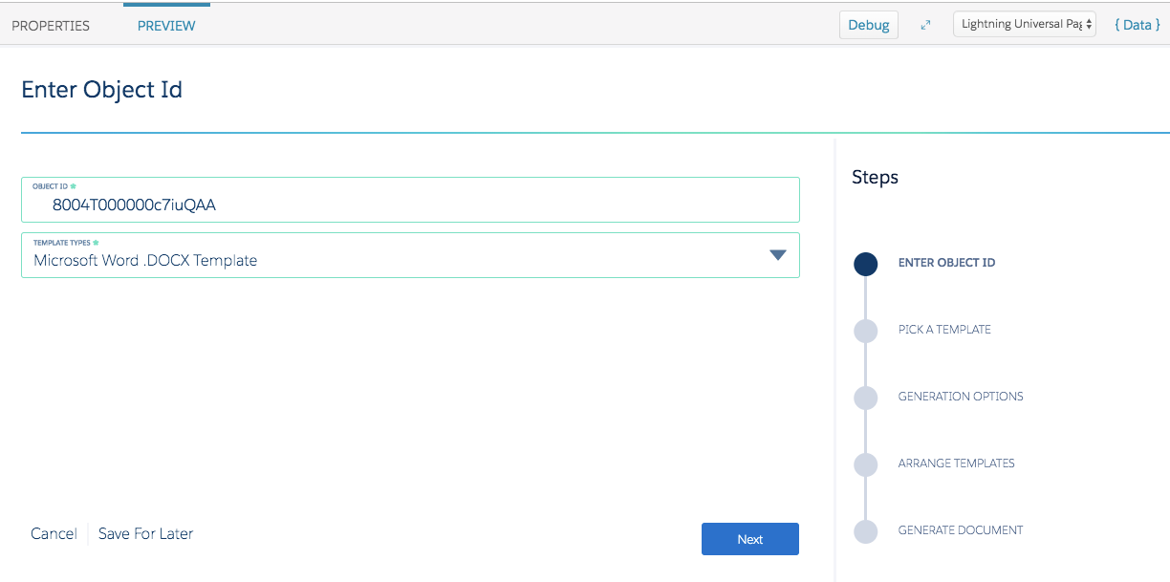The height and width of the screenshot is (582, 1170).
Task: Click the PICK A TEMPLATE step label
Action: (x=944, y=330)
